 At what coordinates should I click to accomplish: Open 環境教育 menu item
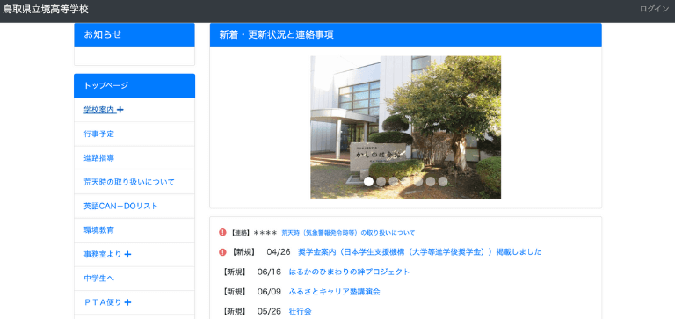click(x=99, y=230)
